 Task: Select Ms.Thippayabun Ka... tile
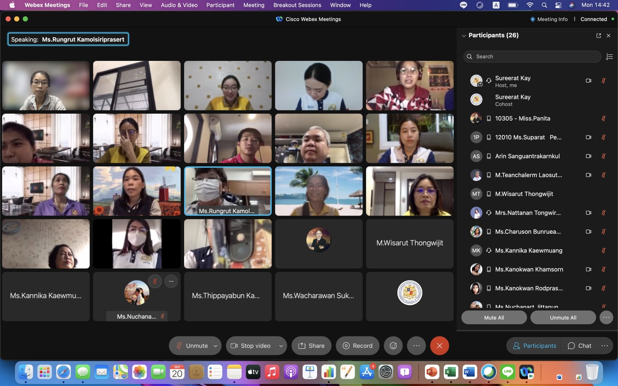228,296
